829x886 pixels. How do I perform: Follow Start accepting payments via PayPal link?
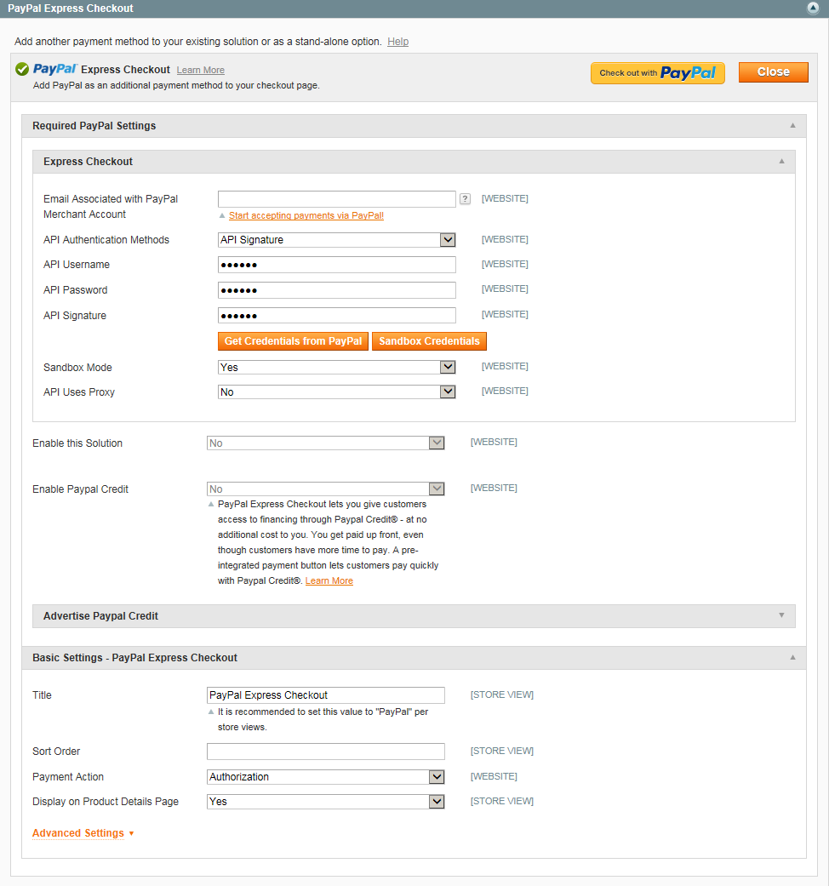[306, 215]
